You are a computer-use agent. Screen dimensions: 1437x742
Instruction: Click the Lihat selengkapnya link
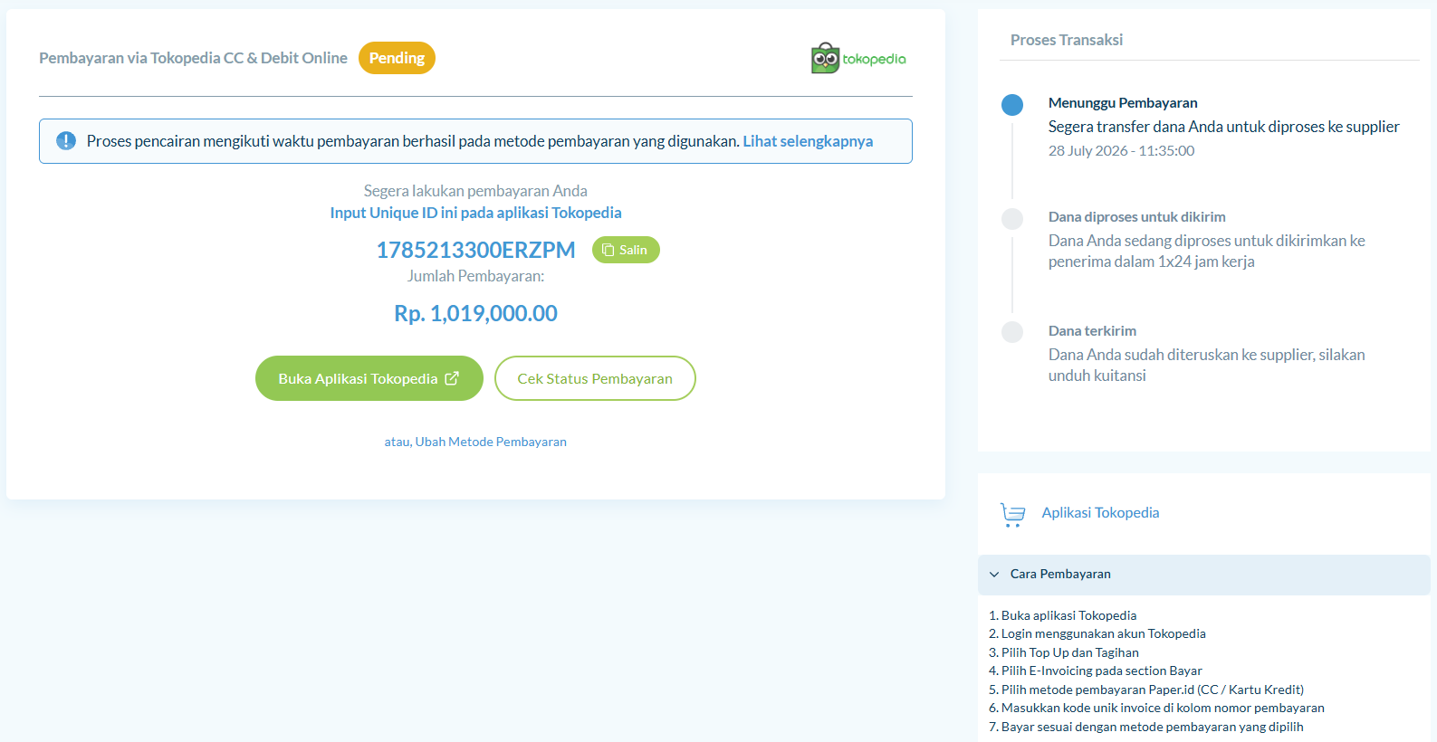[808, 141]
